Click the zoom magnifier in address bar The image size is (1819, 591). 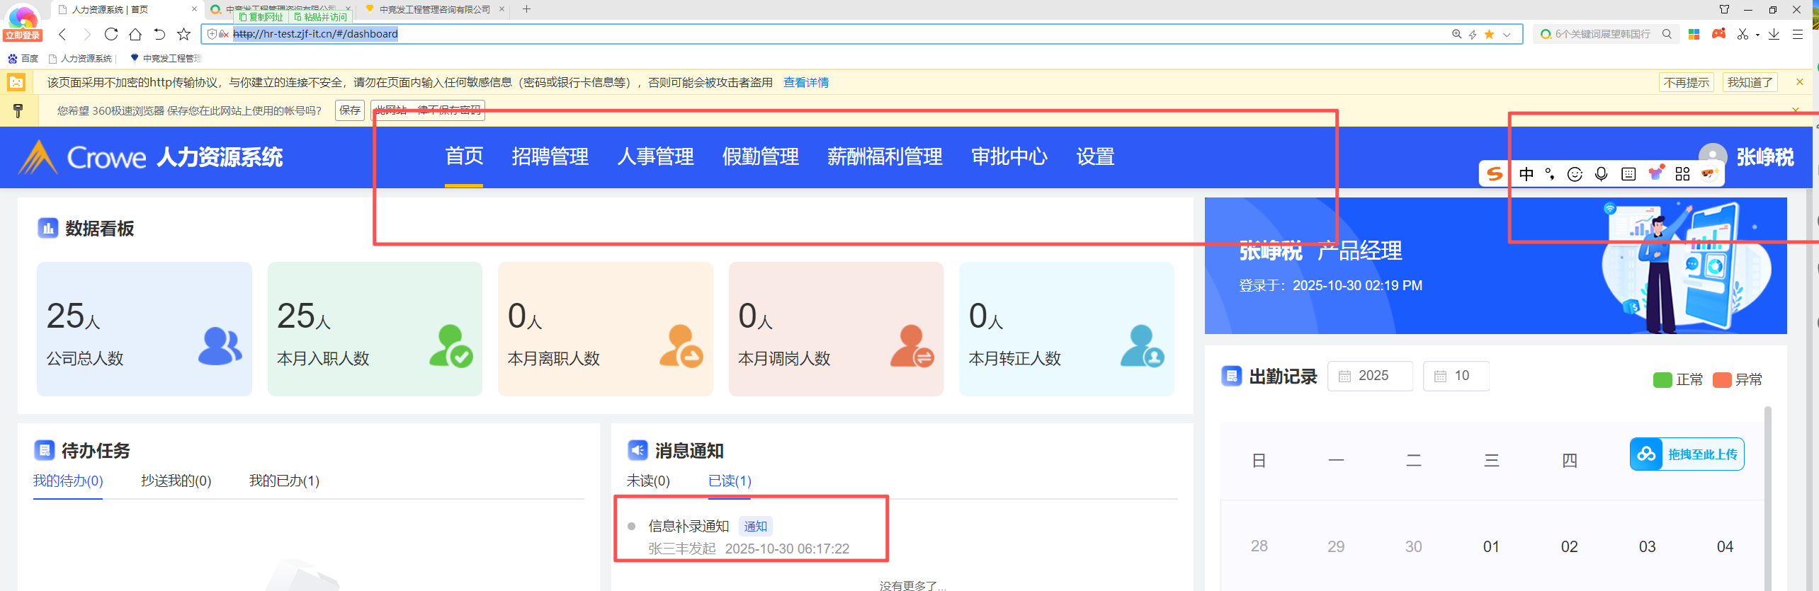pos(1456,34)
